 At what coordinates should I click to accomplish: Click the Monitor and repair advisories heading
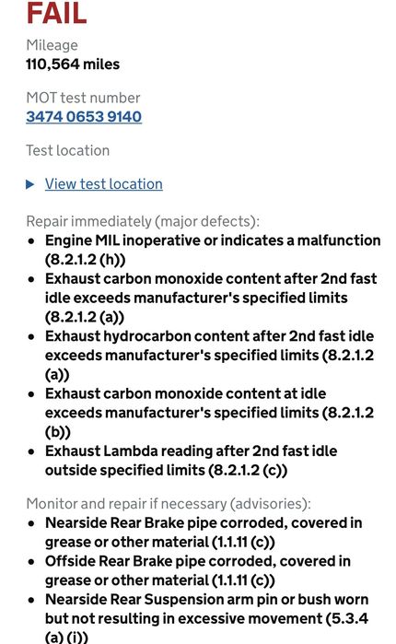169,504
